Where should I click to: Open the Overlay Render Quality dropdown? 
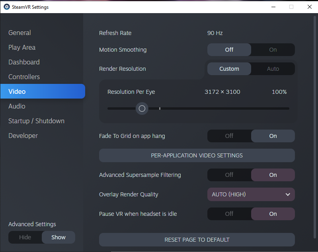(251, 194)
